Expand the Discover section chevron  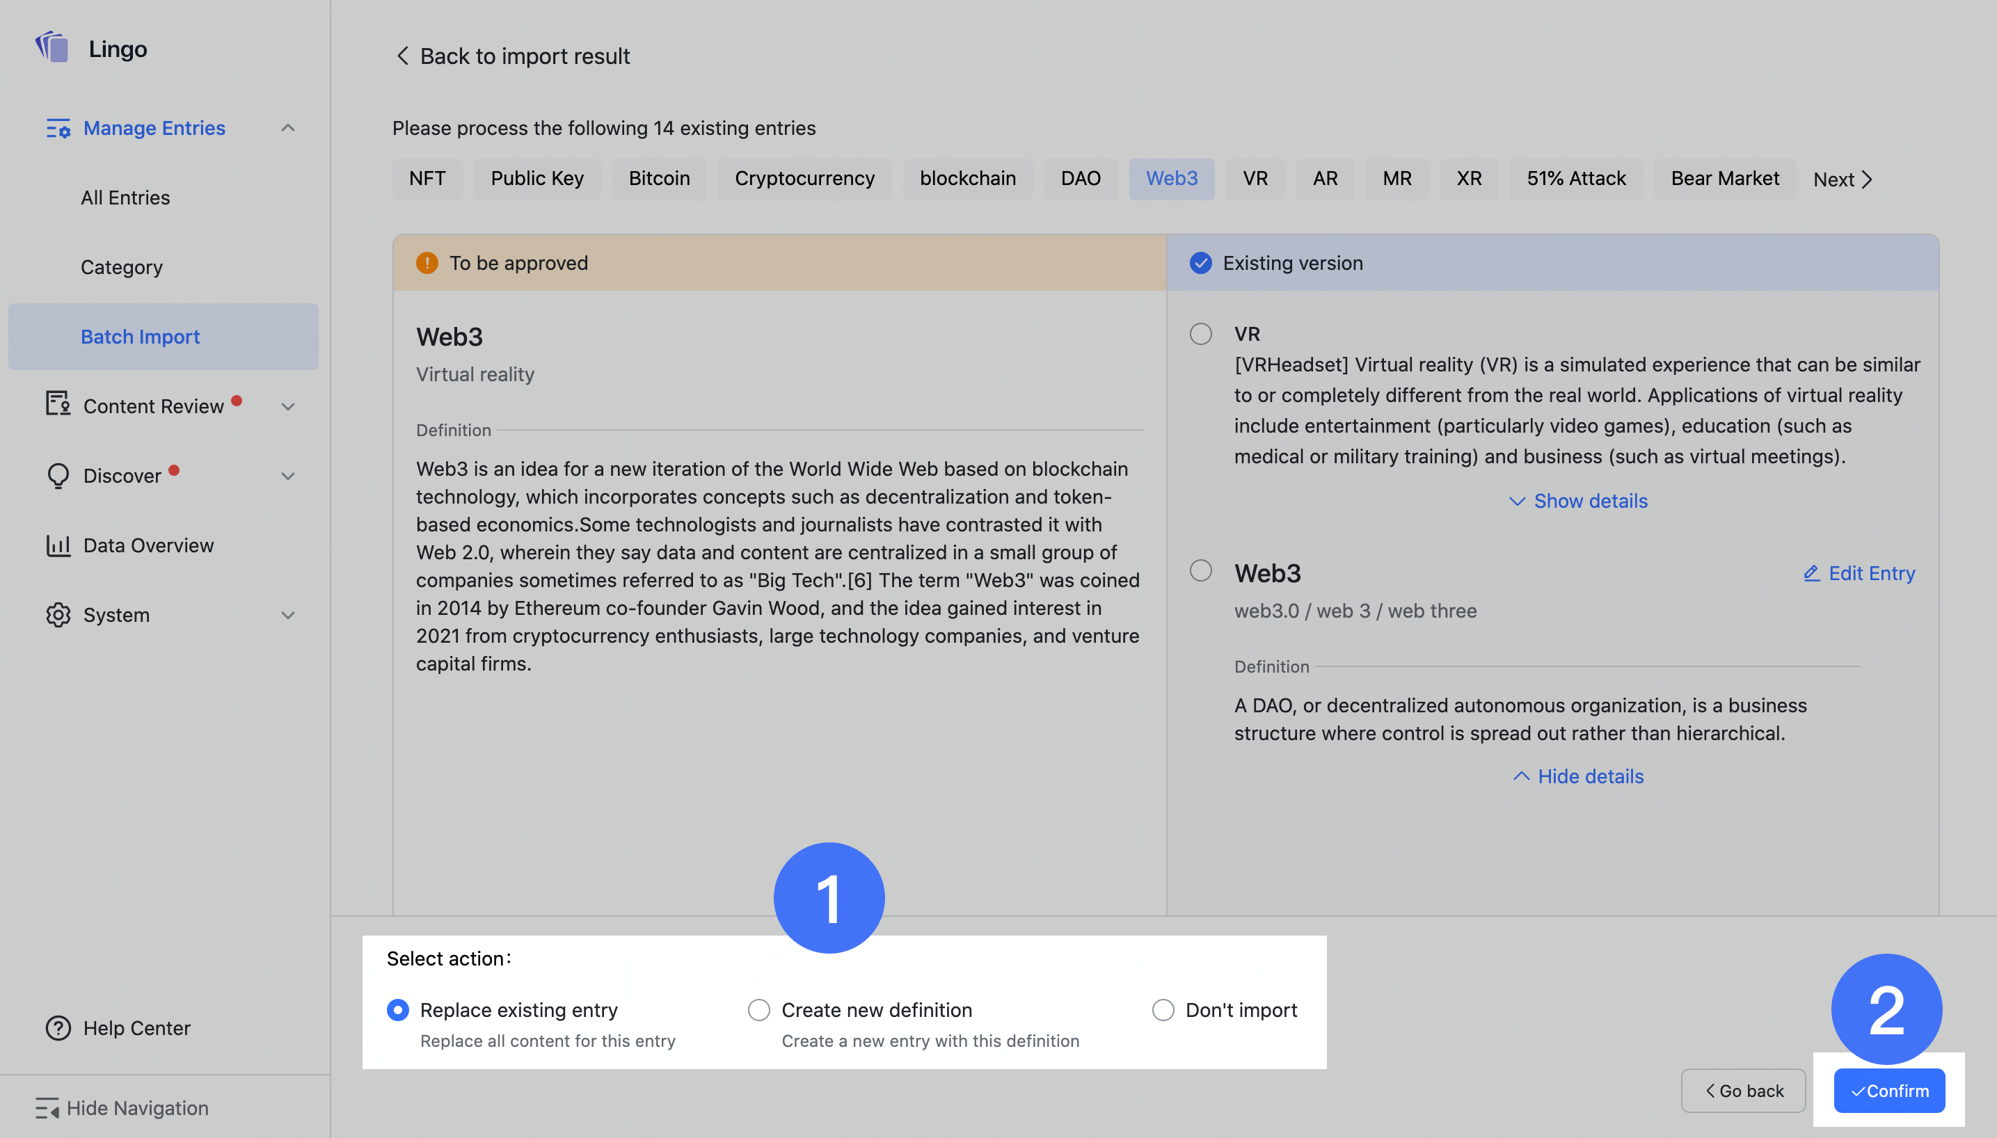[287, 476]
